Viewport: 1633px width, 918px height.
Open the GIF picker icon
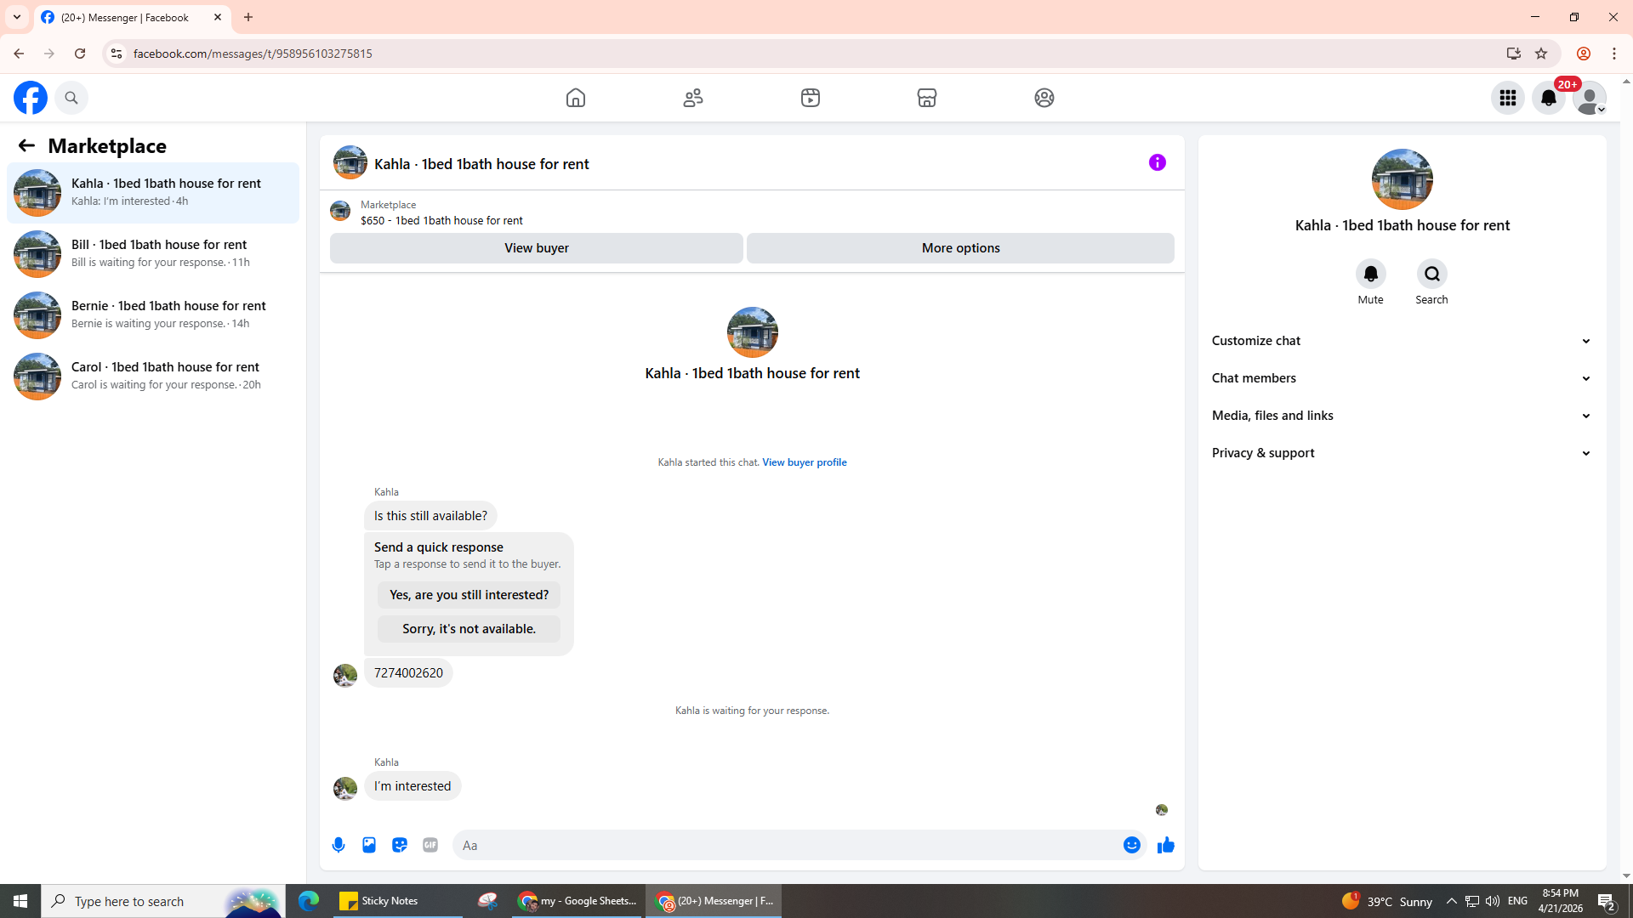coord(430,845)
